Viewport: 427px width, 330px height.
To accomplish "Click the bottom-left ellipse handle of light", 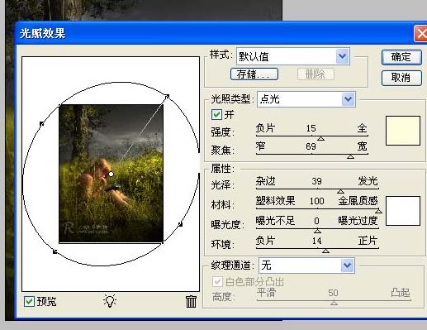I will coord(55,251).
